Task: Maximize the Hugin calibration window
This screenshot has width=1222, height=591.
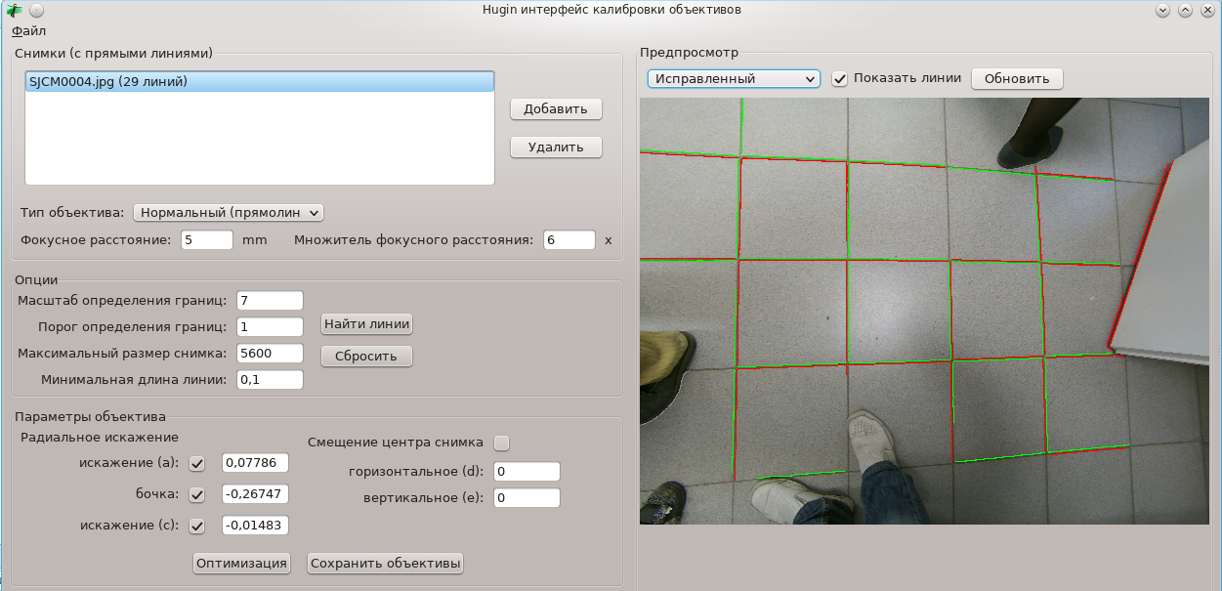Action: [x=1185, y=10]
